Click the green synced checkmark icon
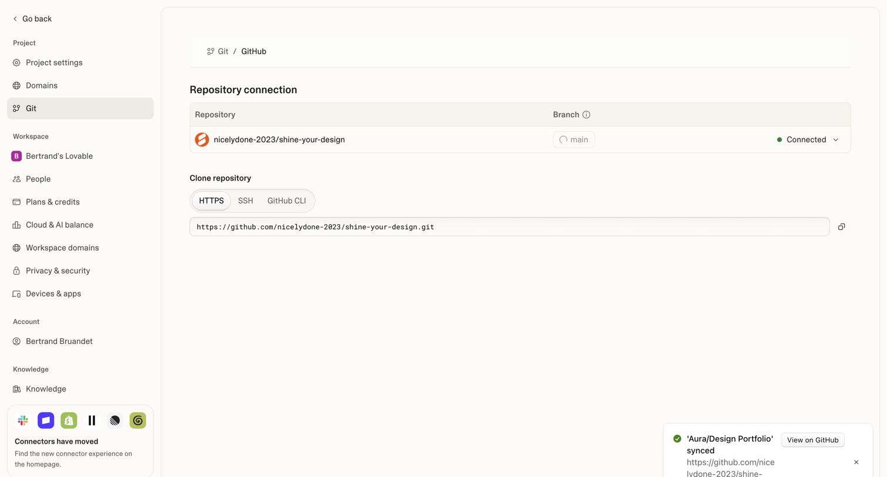This screenshot has width=887, height=477. click(677, 439)
